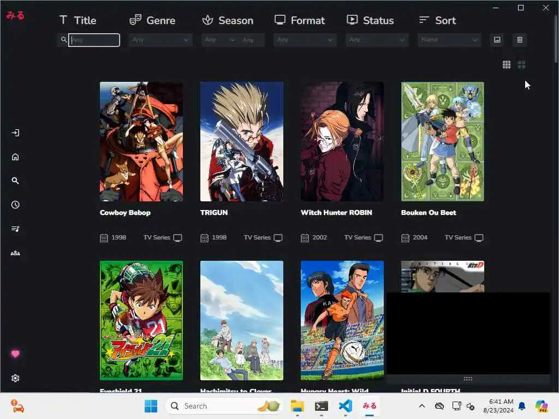Open Settings with the sidebar gear icon

15,378
